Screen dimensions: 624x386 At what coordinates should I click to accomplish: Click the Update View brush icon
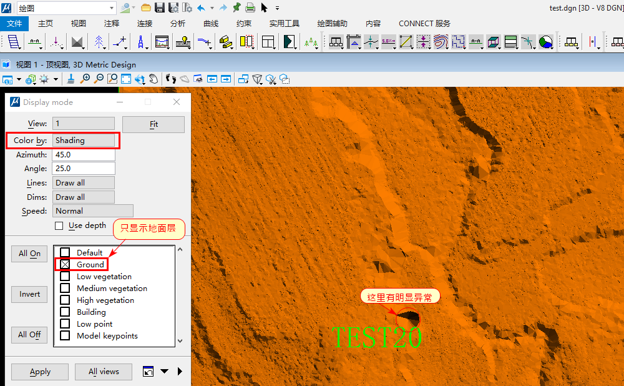71,79
